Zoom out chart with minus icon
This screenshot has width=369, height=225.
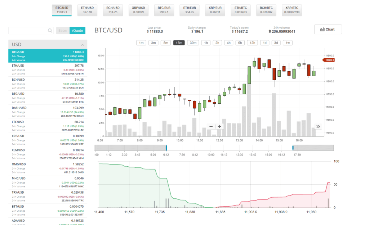pyautogui.click(x=211, y=126)
